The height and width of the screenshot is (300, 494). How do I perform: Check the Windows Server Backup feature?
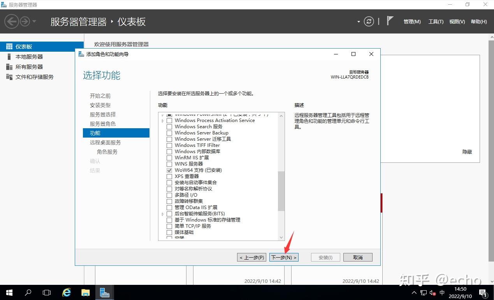pos(169,133)
